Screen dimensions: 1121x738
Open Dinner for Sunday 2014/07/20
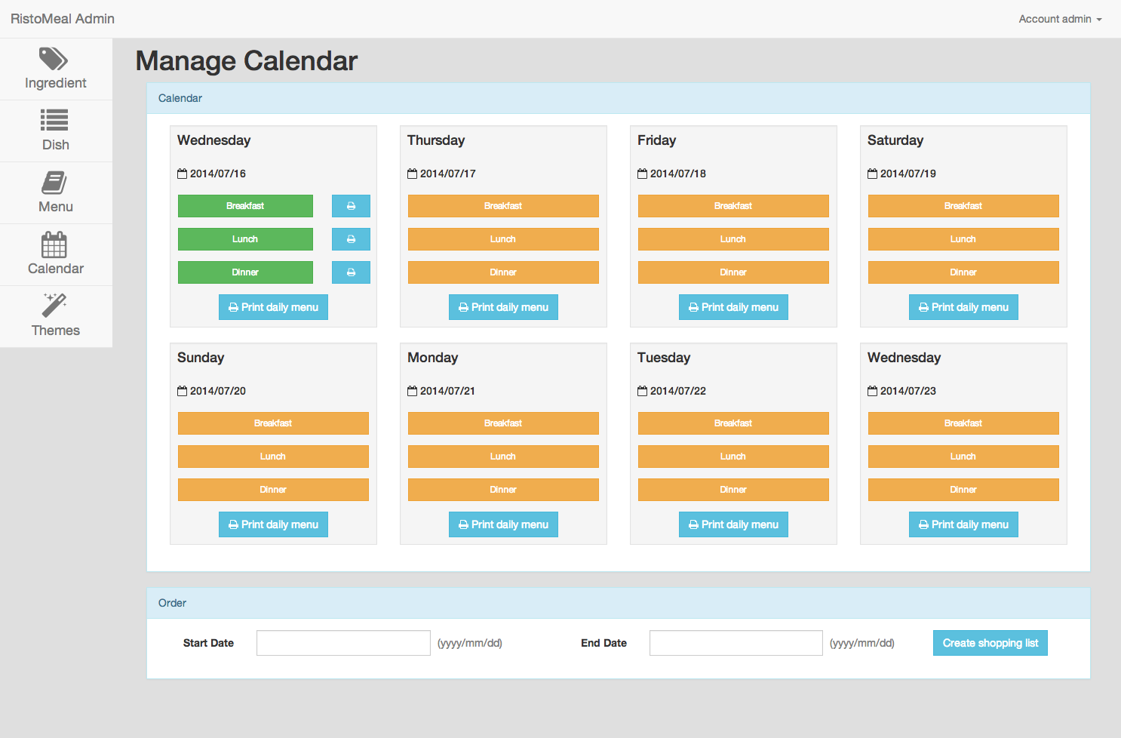click(x=273, y=489)
